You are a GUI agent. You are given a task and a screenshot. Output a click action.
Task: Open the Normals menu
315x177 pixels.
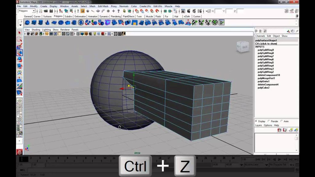124,6
